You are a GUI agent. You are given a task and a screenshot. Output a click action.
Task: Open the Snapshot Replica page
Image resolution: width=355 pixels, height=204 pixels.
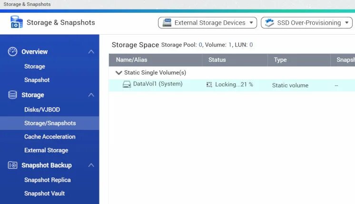[47, 180]
